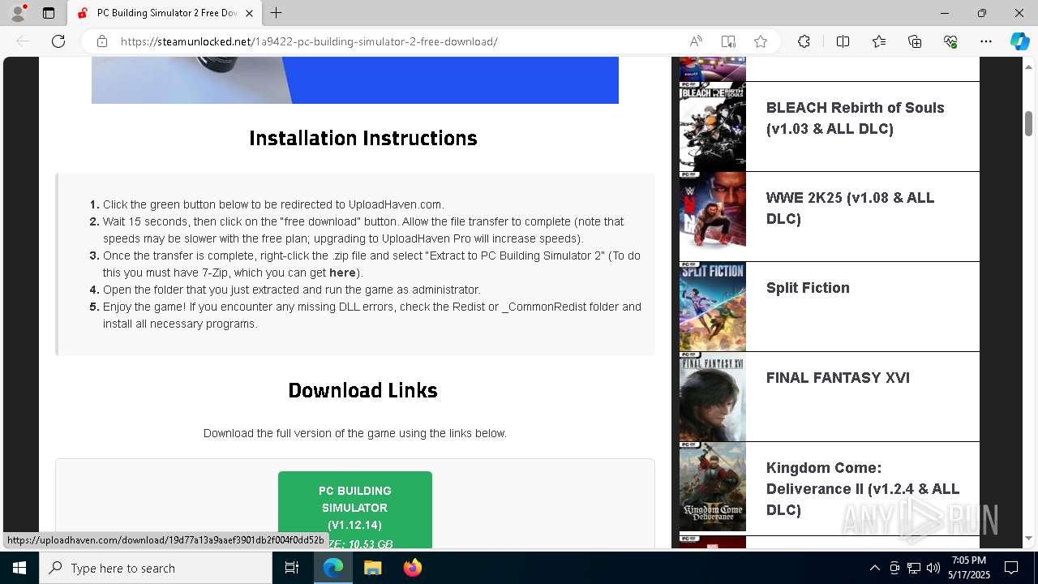Image resolution: width=1038 pixels, height=584 pixels.
Task: Open Kingdom Come: Deliverance II link
Action: [x=863, y=489]
